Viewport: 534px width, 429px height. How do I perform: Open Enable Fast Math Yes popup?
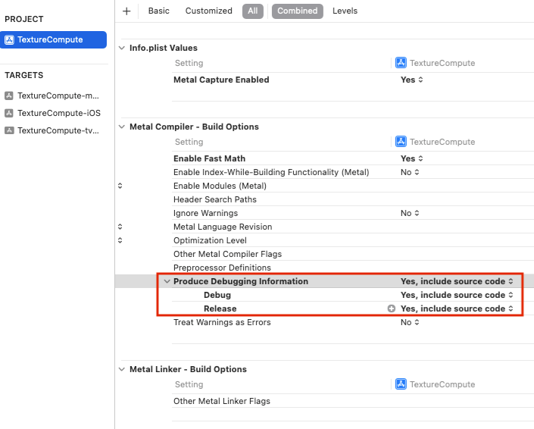412,158
